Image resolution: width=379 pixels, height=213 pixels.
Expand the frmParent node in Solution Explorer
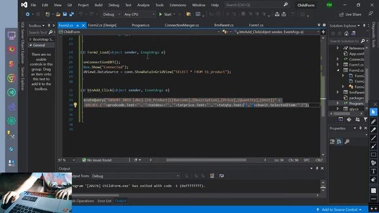(x=338, y=92)
